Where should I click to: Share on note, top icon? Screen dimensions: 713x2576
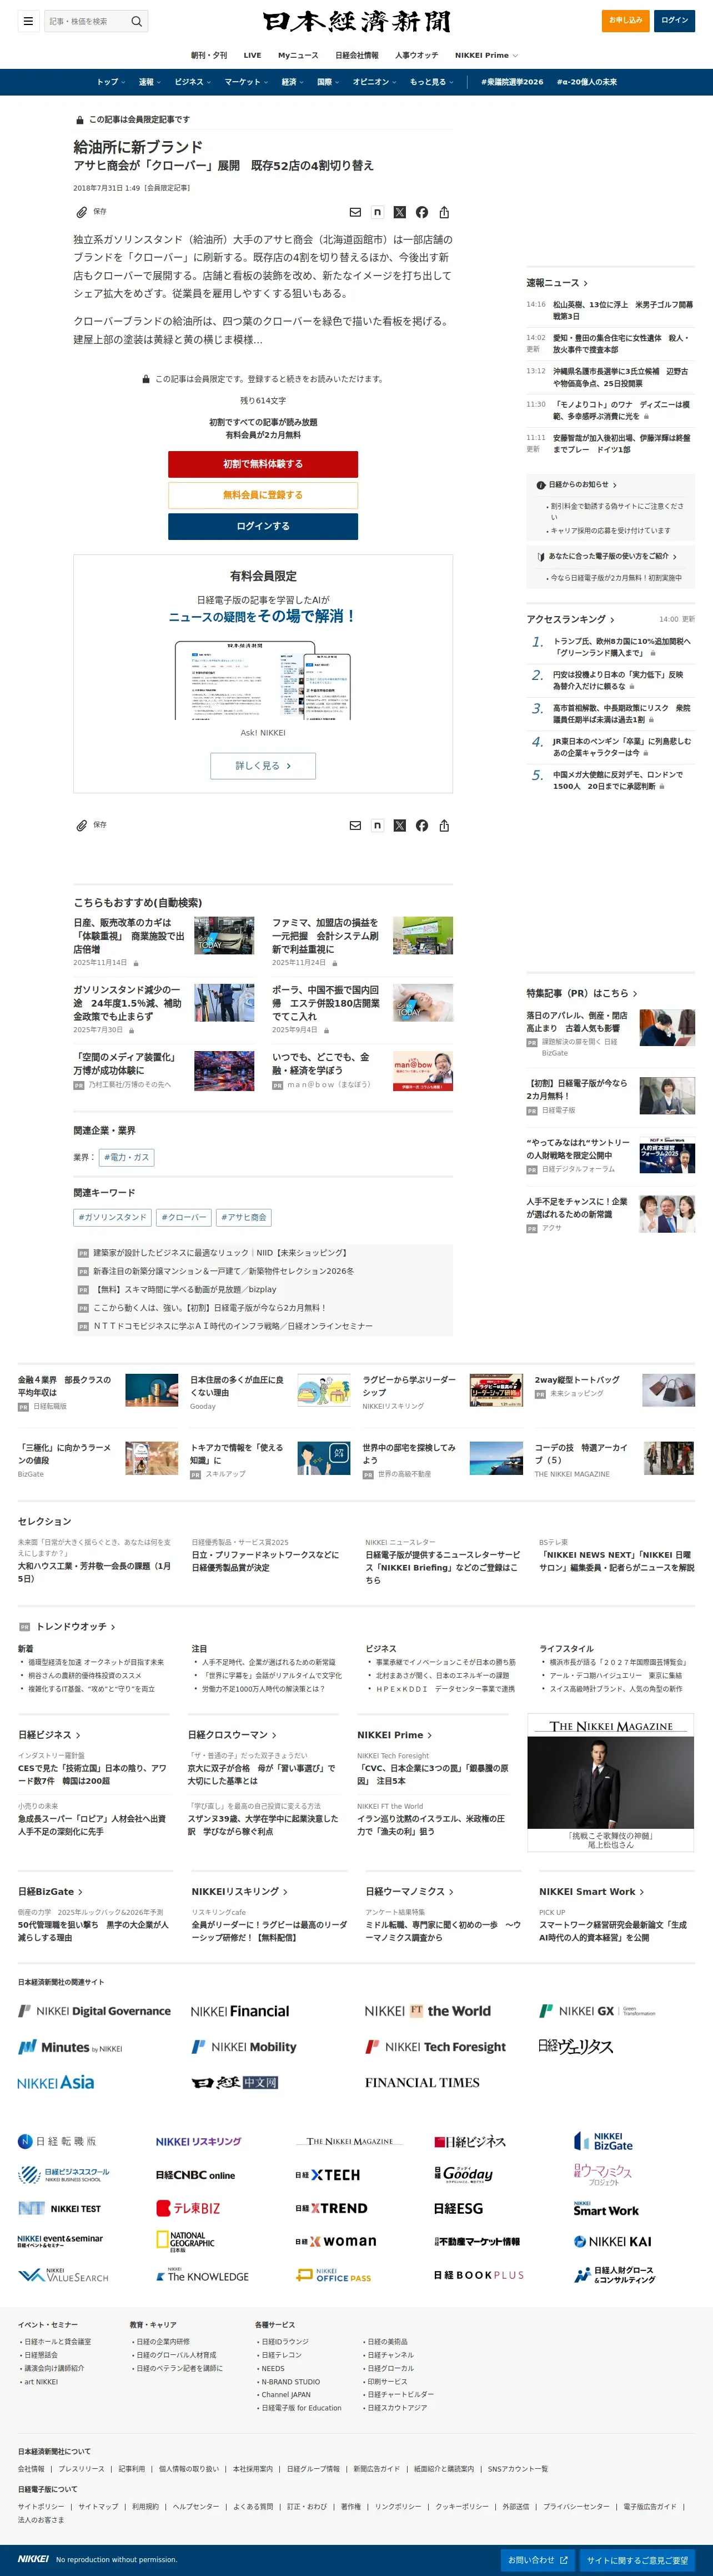[377, 212]
